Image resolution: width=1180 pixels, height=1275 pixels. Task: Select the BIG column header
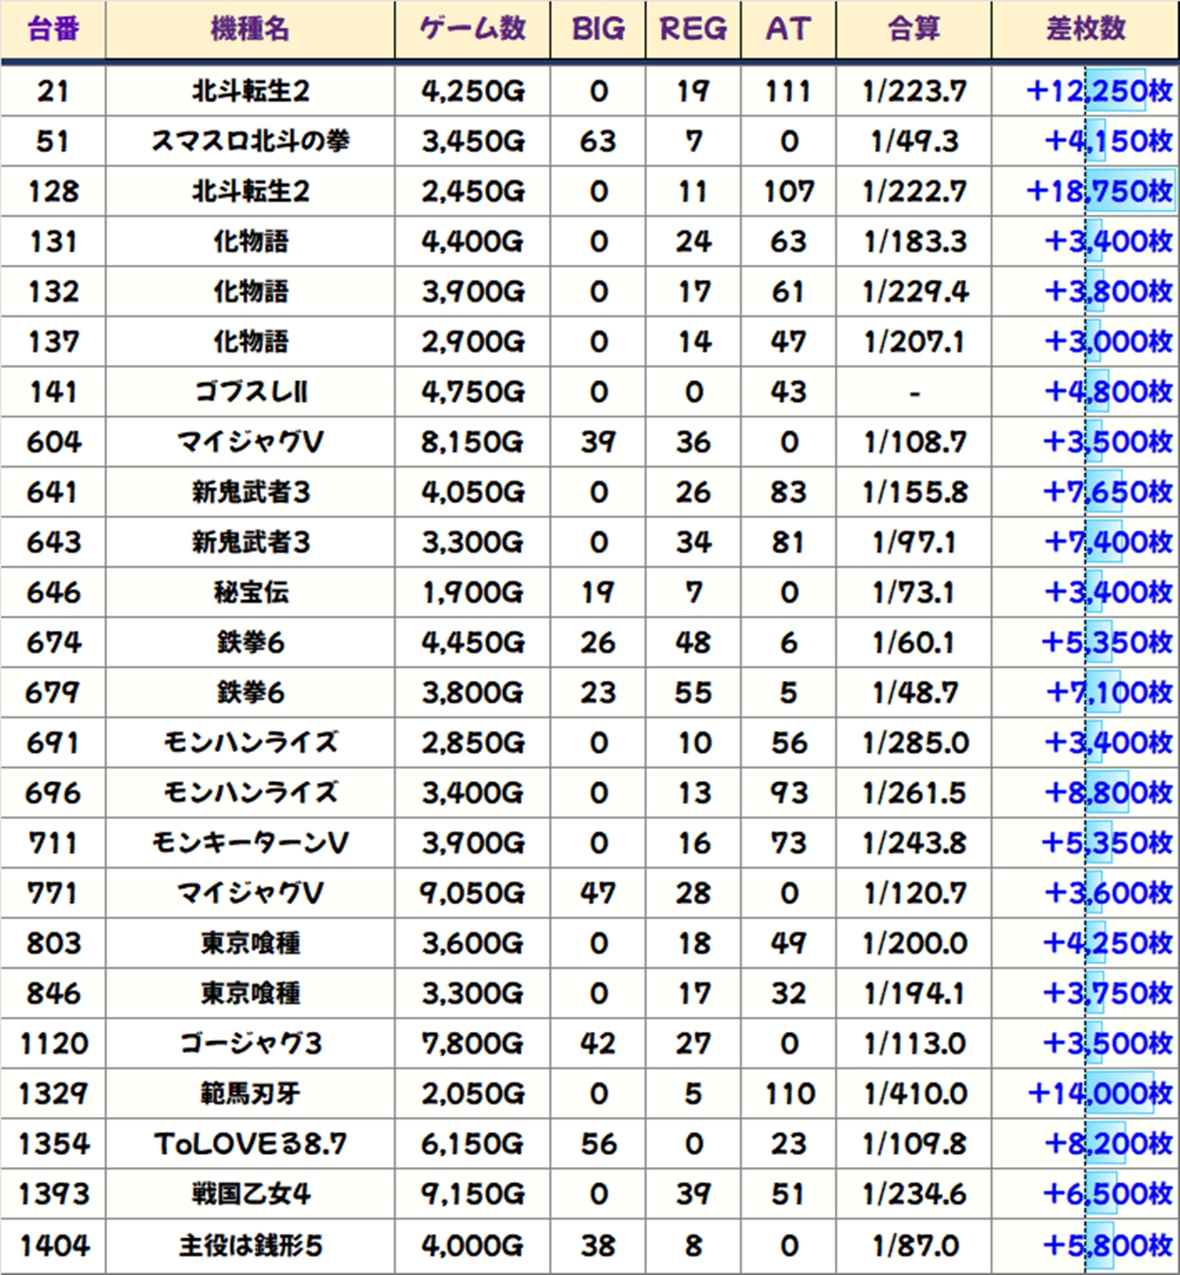point(598,30)
